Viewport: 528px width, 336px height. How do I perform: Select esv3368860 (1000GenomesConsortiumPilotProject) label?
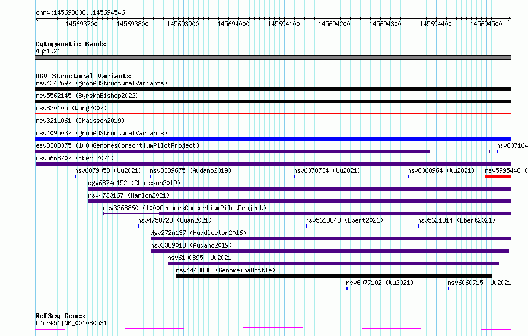coord(185,208)
